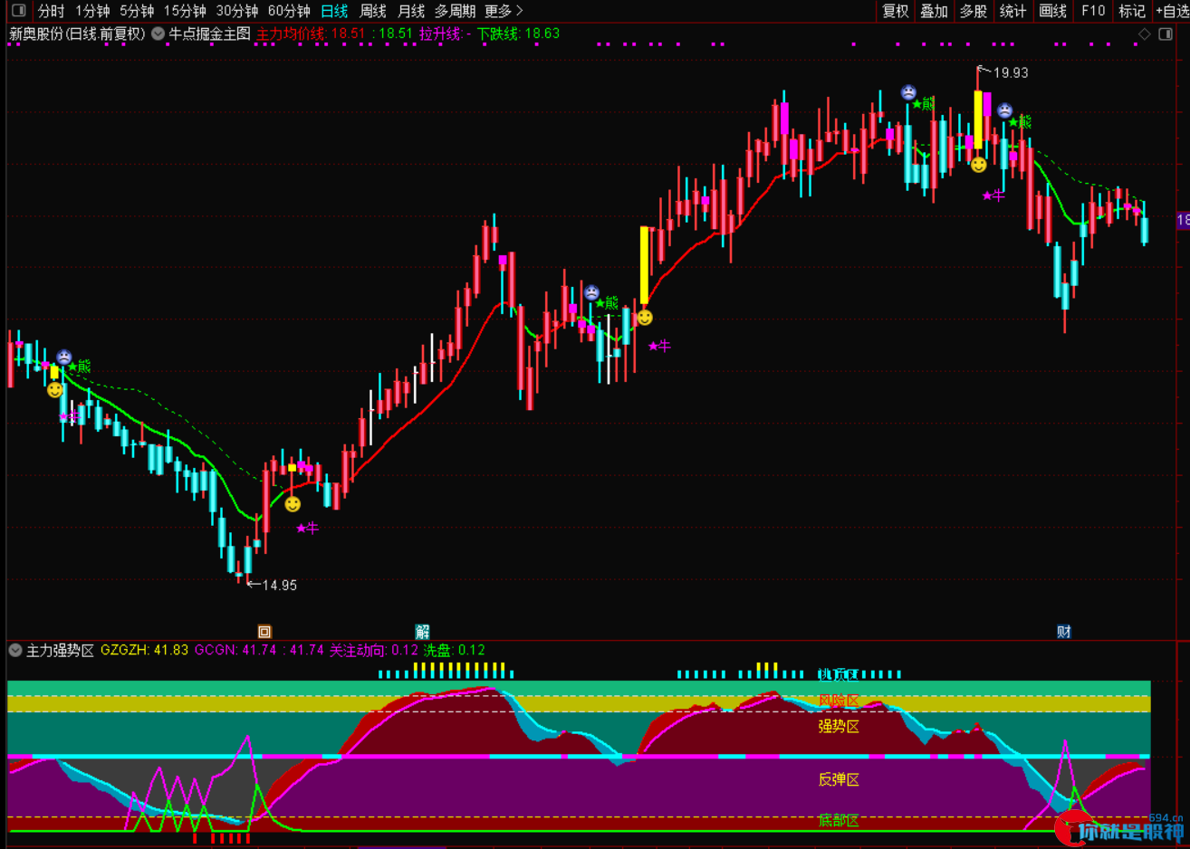Screen dimensions: 1190x849
Task: Click the diamond icon above the chart
Action: pyautogui.click(x=1145, y=34)
